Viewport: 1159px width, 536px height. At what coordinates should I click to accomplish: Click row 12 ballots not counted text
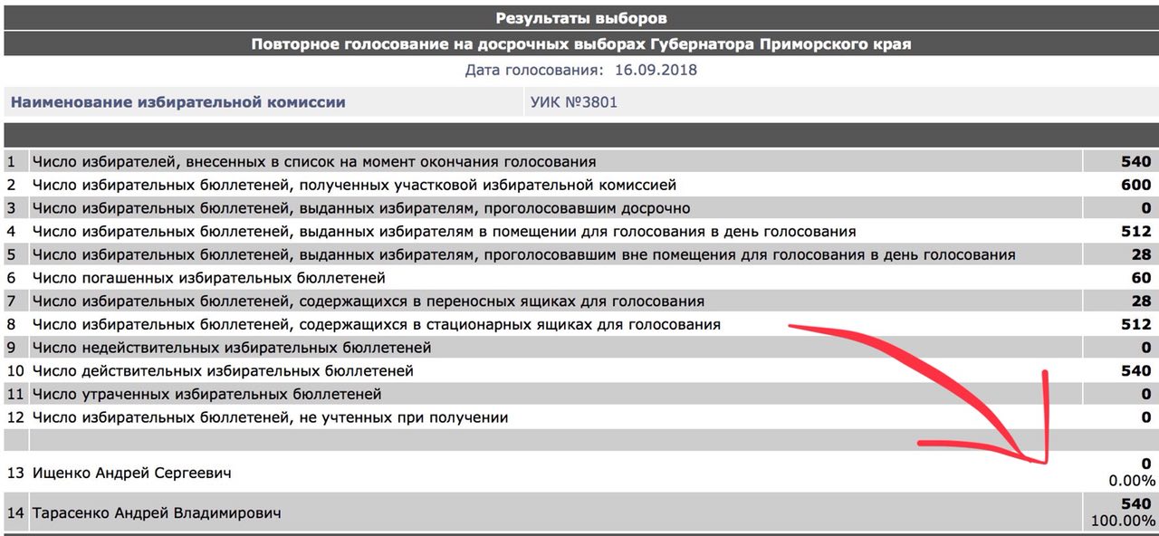click(271, 417)
